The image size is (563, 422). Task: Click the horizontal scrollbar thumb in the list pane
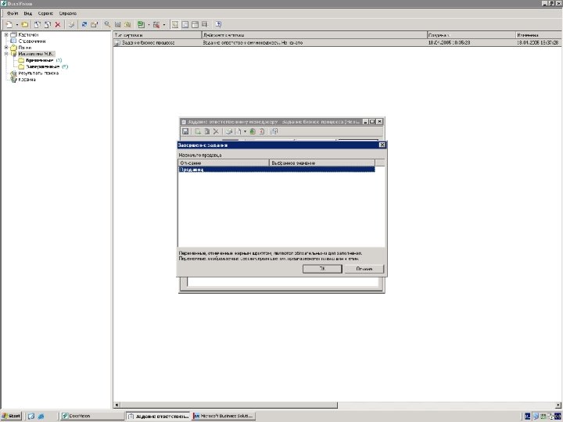click(228, 405)
